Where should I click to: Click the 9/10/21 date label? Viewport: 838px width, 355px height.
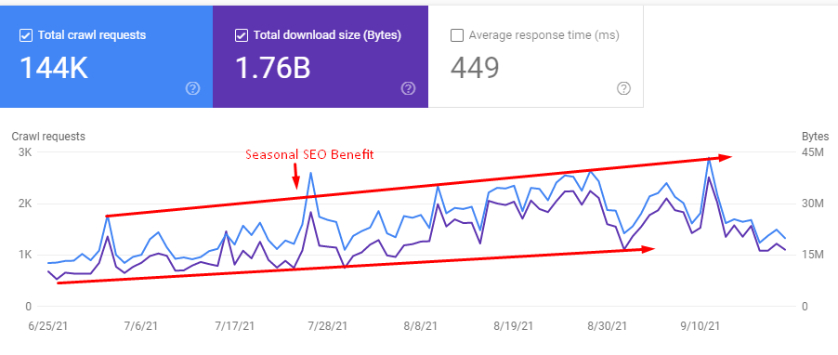[701, 325]
